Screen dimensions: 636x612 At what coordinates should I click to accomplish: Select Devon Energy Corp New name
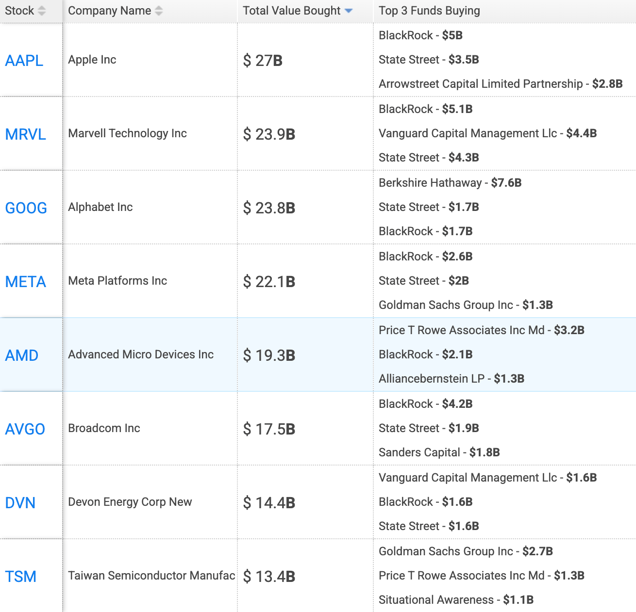pyautogui.click(x=130, y=502)
